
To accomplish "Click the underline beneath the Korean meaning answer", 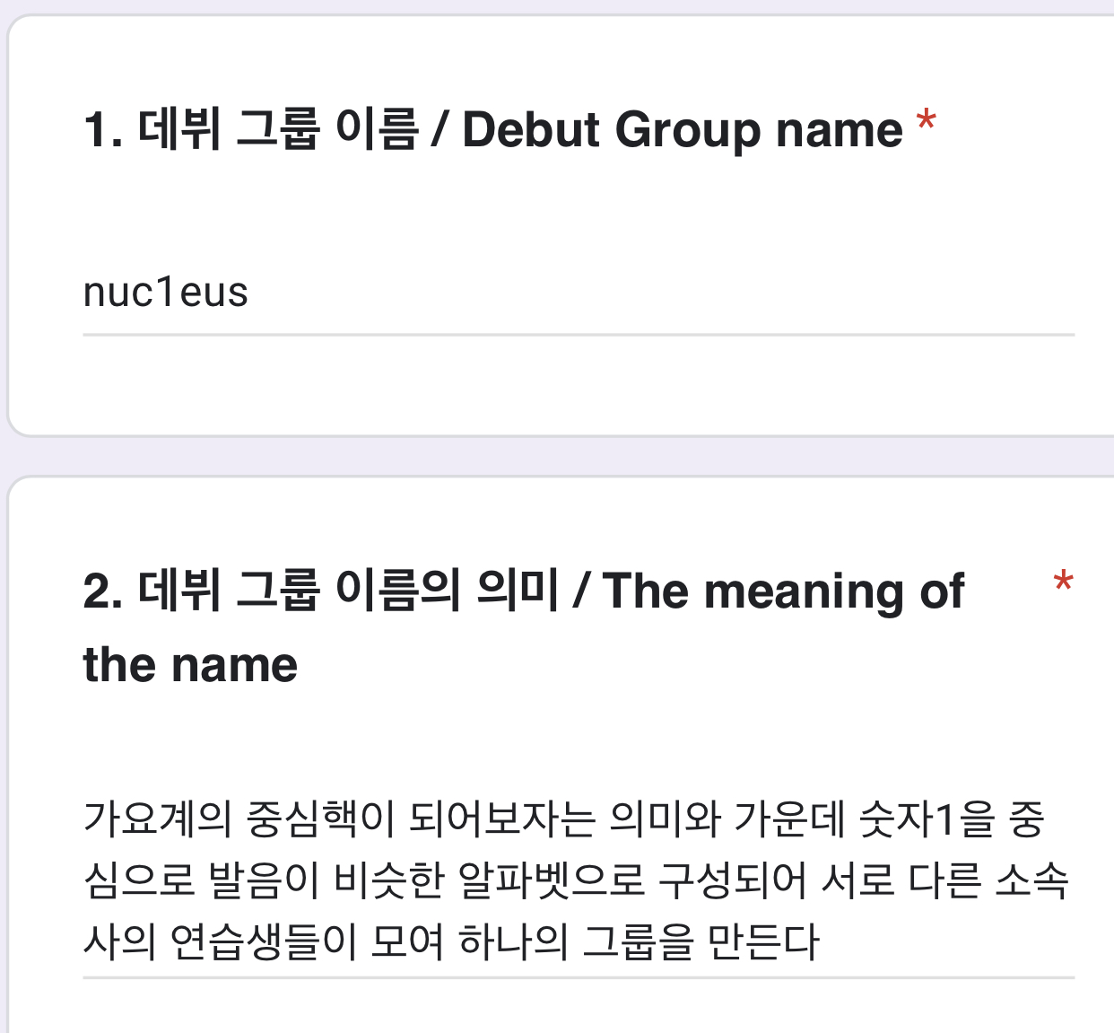I will click(x=579, y=977).
